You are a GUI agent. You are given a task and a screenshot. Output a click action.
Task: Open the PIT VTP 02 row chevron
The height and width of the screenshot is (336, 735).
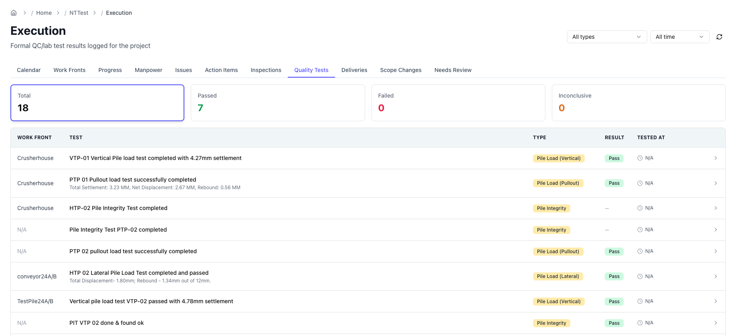pos(716,323)
